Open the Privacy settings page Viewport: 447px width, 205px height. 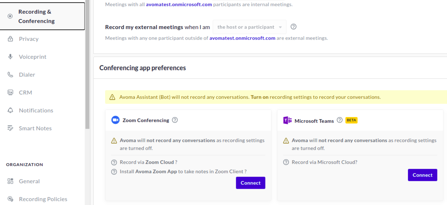point(29,39)
